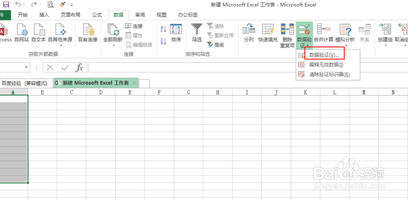The image size is (408, 200).
Task: Select column A header
Action: point(14,92)
